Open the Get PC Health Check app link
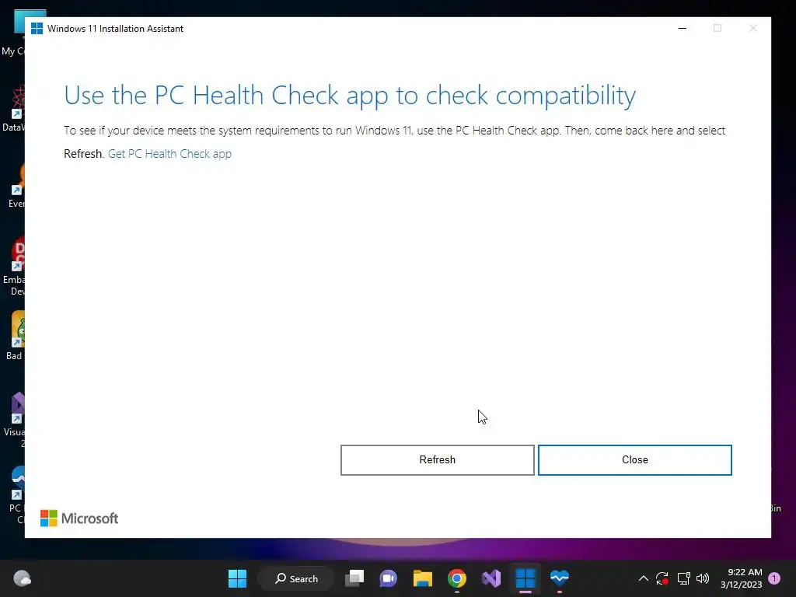This screenshot has width=796, height=597. (169, 154)
